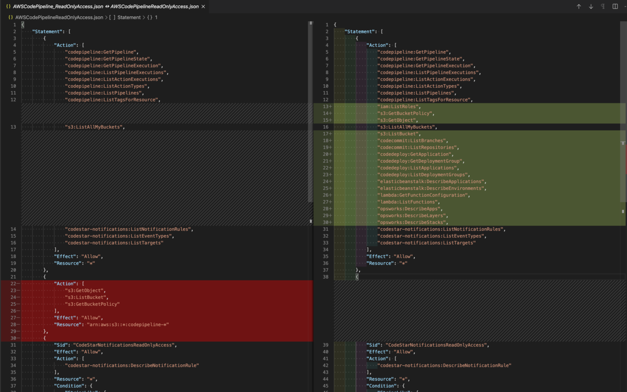Screen dimensions: 627x392
Task: Click "lambda:GetFunctionConfiguration" line
Action: (x=423, y=195)
